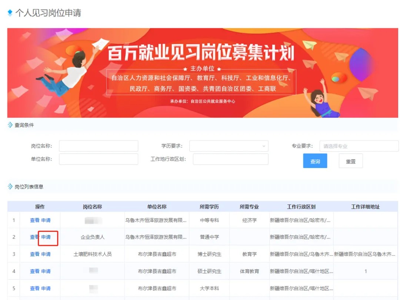Click 查看 in row 5

pyautogui.click(x=34, y=289)
